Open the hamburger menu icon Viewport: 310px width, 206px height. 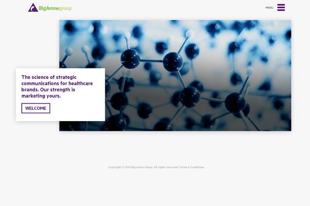coord(281,8)
